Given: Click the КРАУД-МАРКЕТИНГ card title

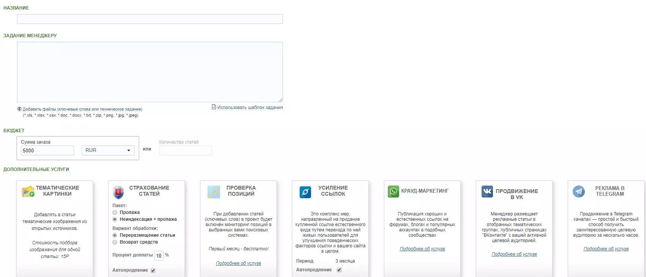Looking at the screenshot, I should (425, 191).
